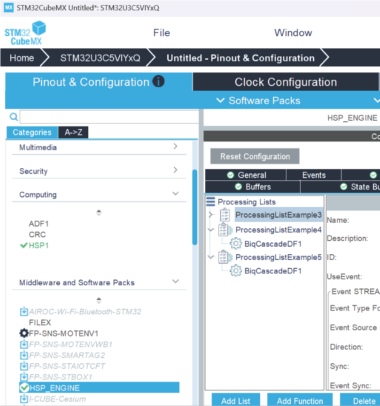The width and height of the screenshot is (380, 406).
Task: Click Reset Configuration button
Action: (x=255, y=156)
